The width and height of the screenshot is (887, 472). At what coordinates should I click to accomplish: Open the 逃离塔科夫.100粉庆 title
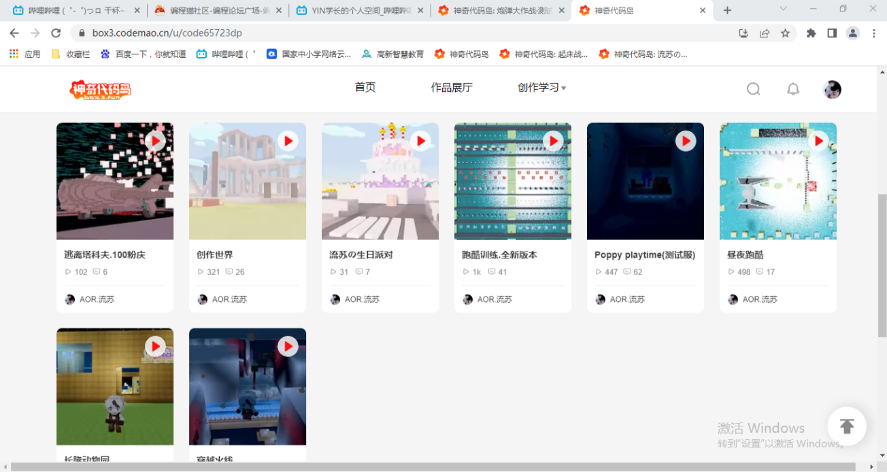(x=105, y=255)
